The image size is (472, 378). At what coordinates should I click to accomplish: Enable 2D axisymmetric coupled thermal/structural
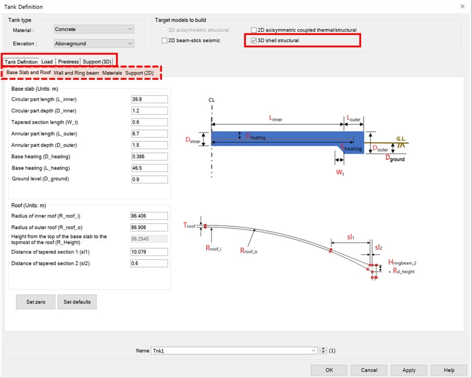tap(254, 30)
